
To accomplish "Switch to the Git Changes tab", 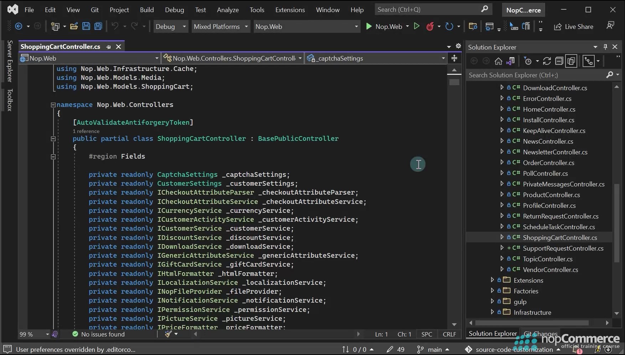I will click(x=541, y=334).
